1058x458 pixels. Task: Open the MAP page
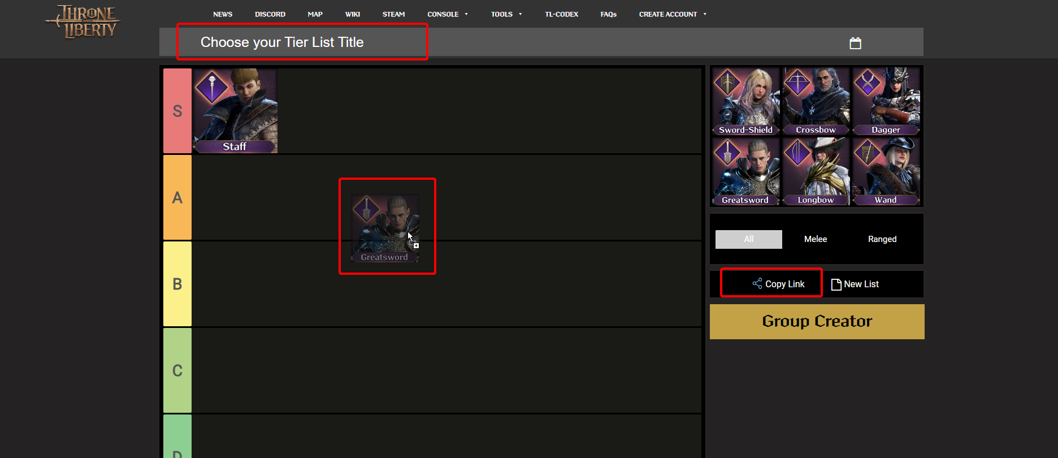[315, 14]
